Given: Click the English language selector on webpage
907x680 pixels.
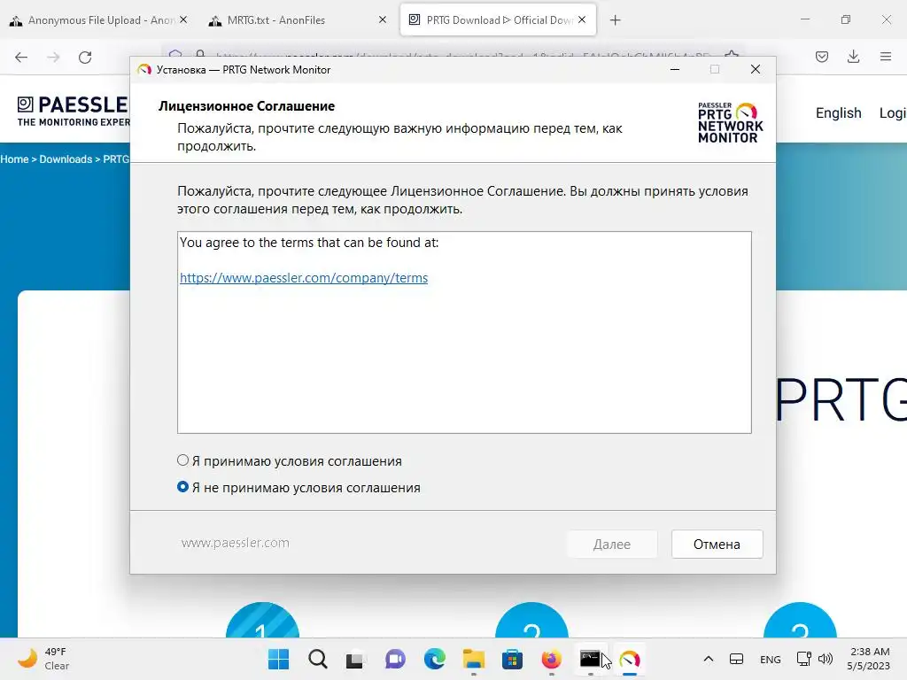Looking at the screenshot, I should pos(838,112).
